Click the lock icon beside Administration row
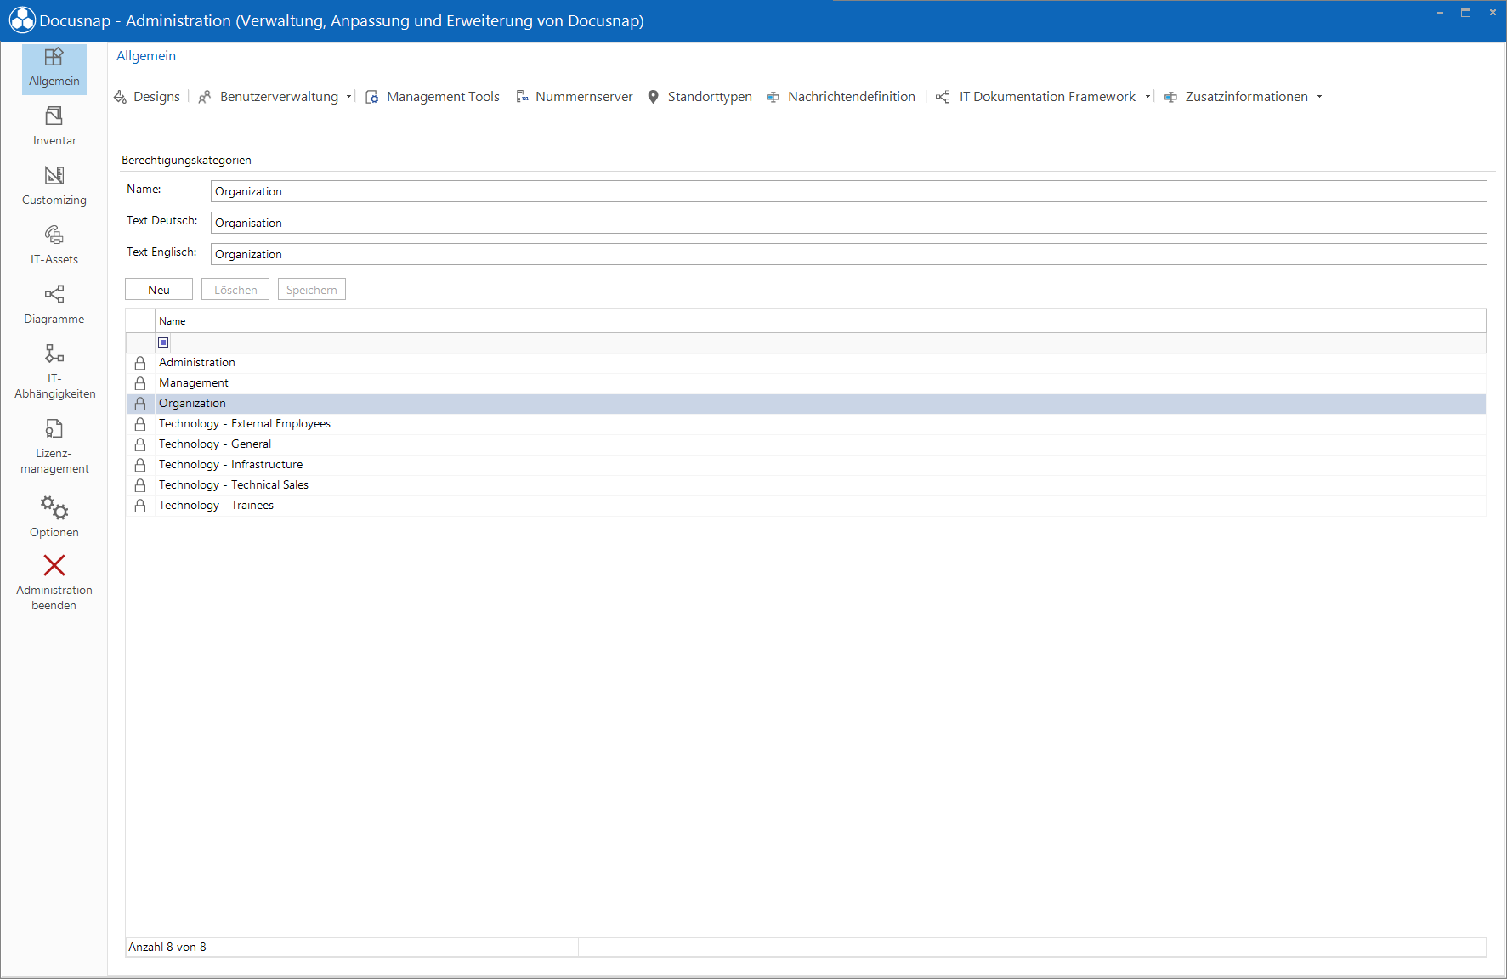Image resolution: width=1507 pixels, height=979 pixels. pyautogui.click(x=140, y=363)
